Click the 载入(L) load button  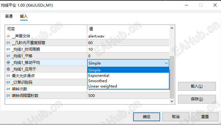click(x=197, y=86)
